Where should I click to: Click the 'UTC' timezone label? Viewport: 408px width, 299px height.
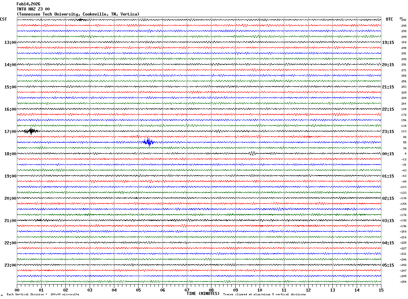click(389, 19)
